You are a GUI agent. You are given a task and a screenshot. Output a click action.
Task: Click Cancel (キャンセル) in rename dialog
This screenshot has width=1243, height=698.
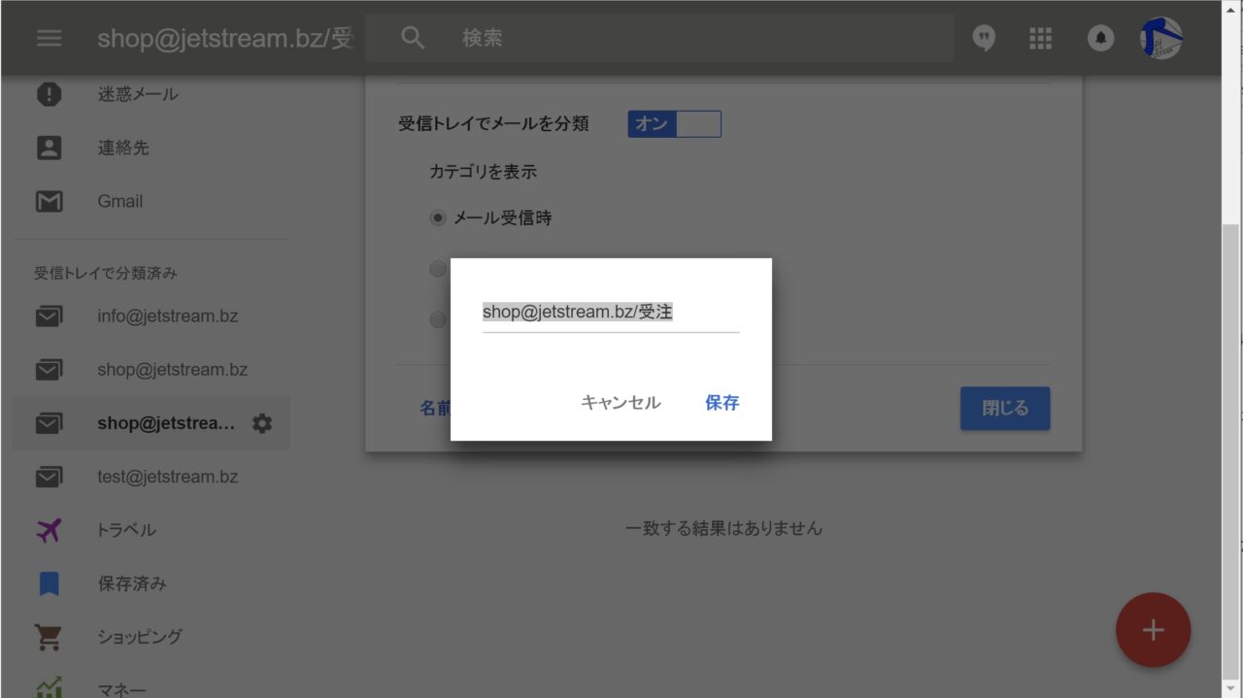(621, 403)
